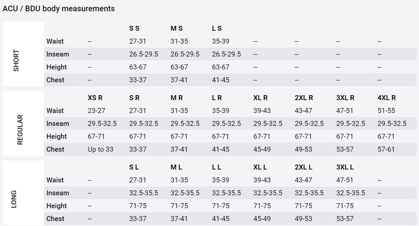Viewport: 419px width, 226px height.
Task: Select the M S column header
Action: point(177,28)
